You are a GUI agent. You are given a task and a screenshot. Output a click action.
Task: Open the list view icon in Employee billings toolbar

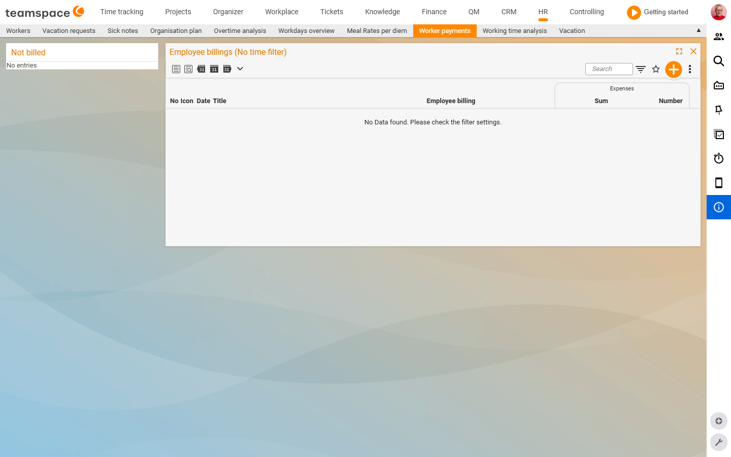(x=176, y=69)
